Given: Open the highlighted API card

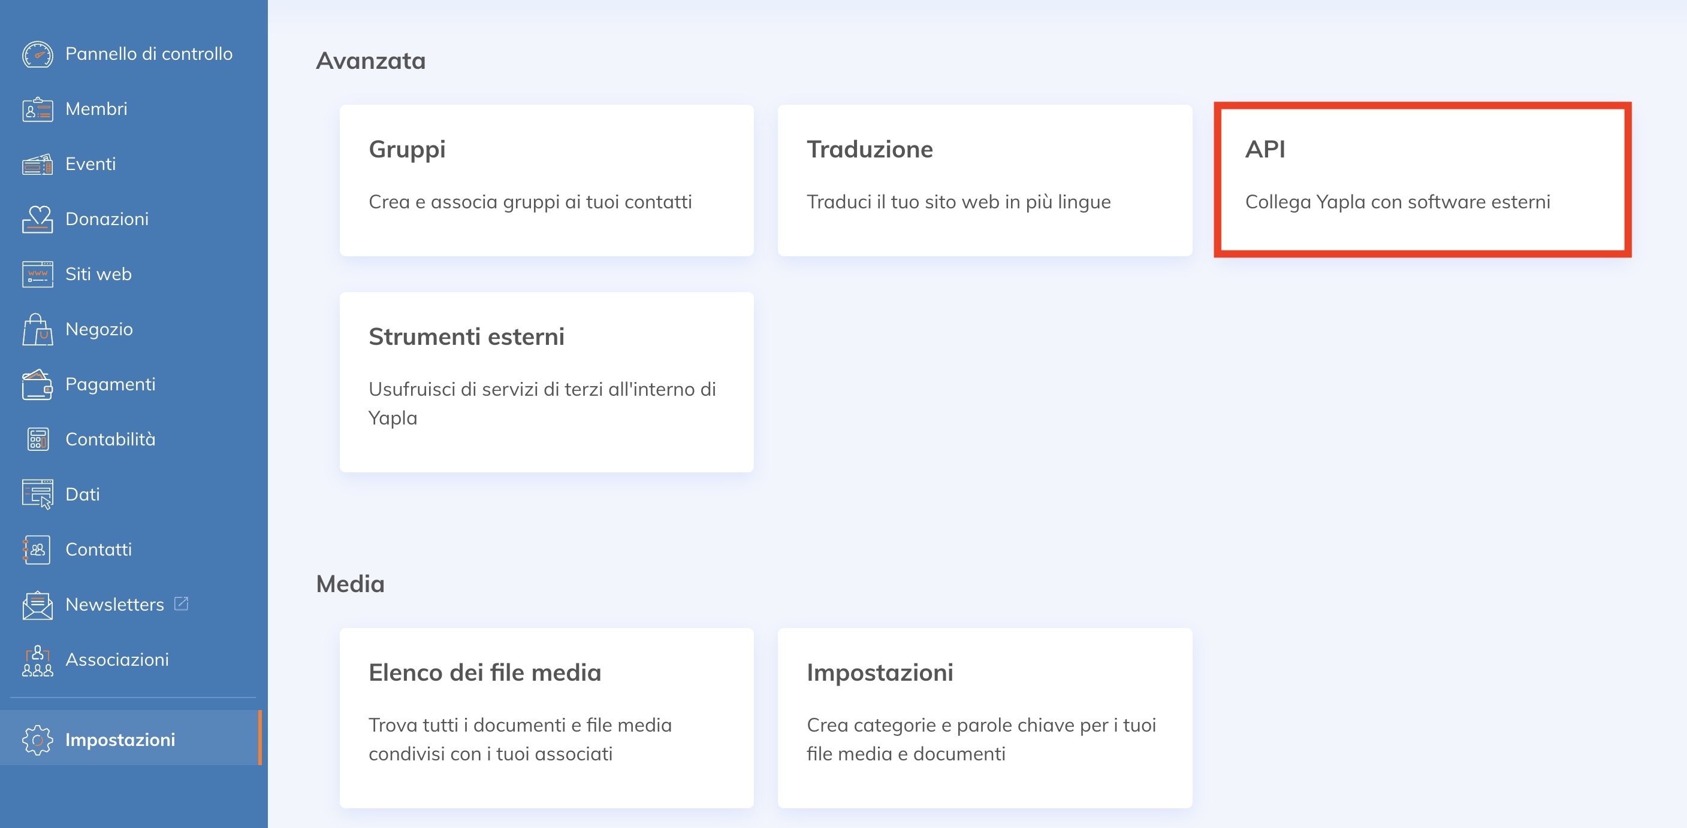Looking at the screenshot, I should coord(1422,180).
